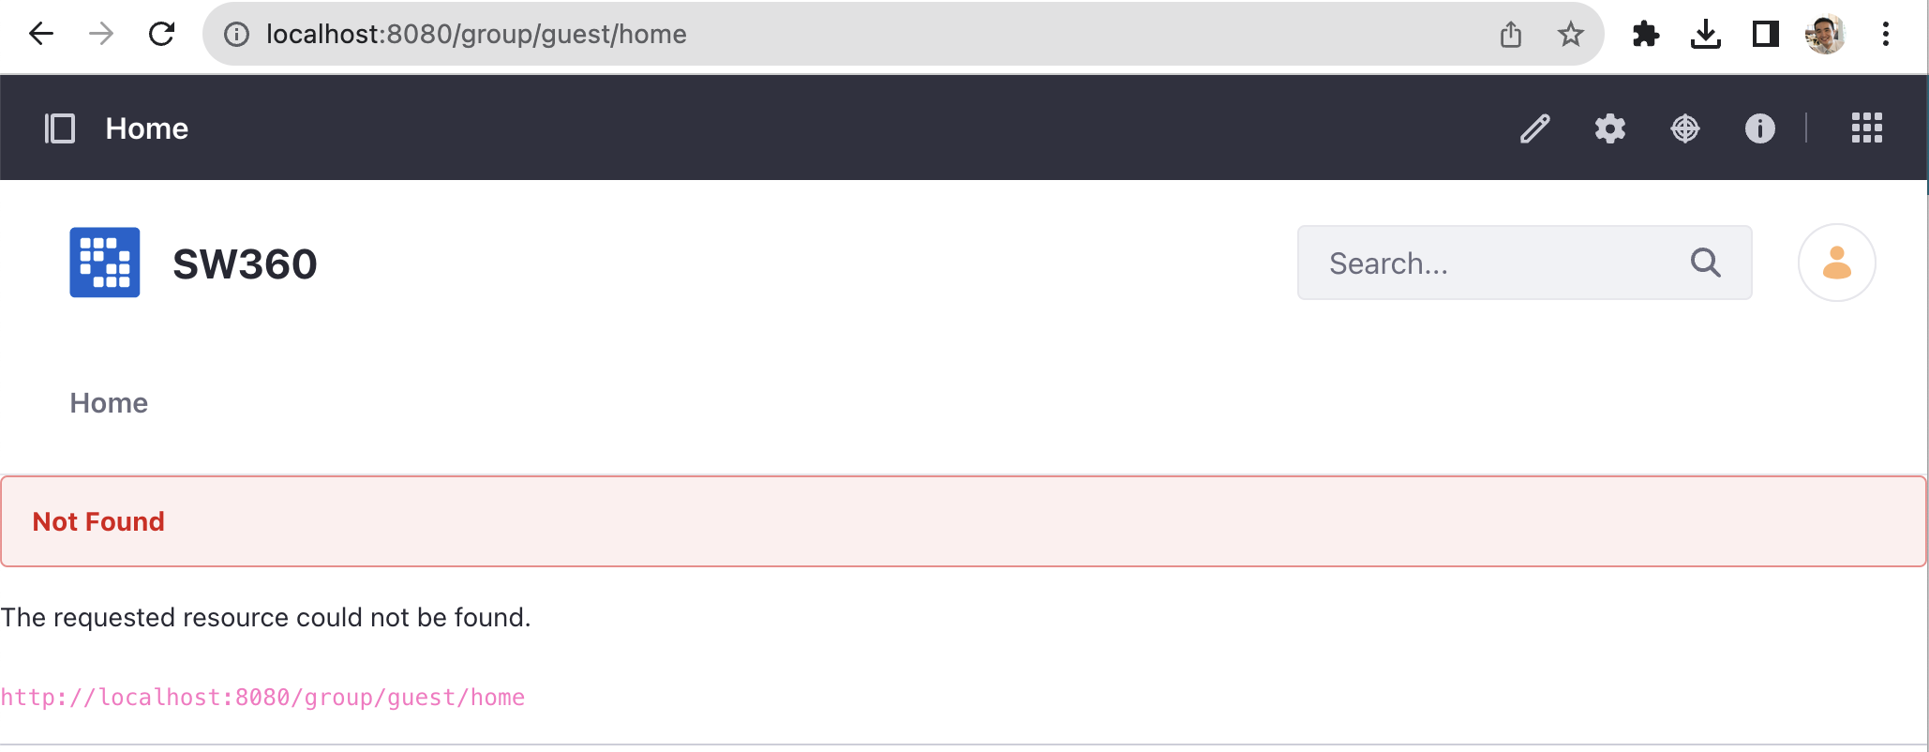
Task: Reload the current page
Action: point(162,35)
